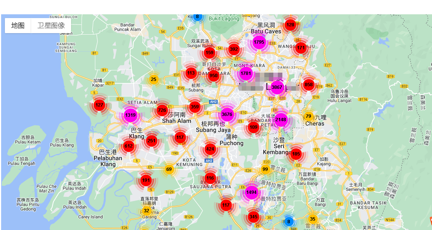
Task: Open the yellow 69 cluster marker
Action: 169,169
